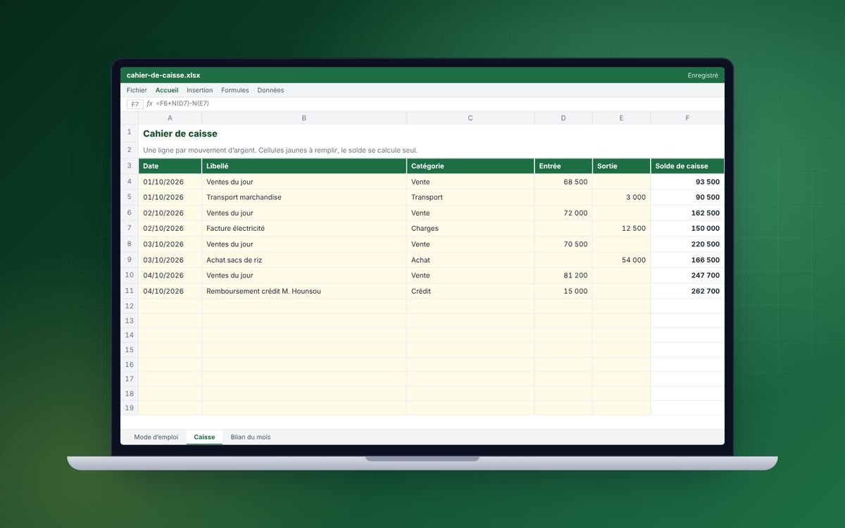The image size is (845, 528).
Task: Open the Données menu
Action: (270, 90)
